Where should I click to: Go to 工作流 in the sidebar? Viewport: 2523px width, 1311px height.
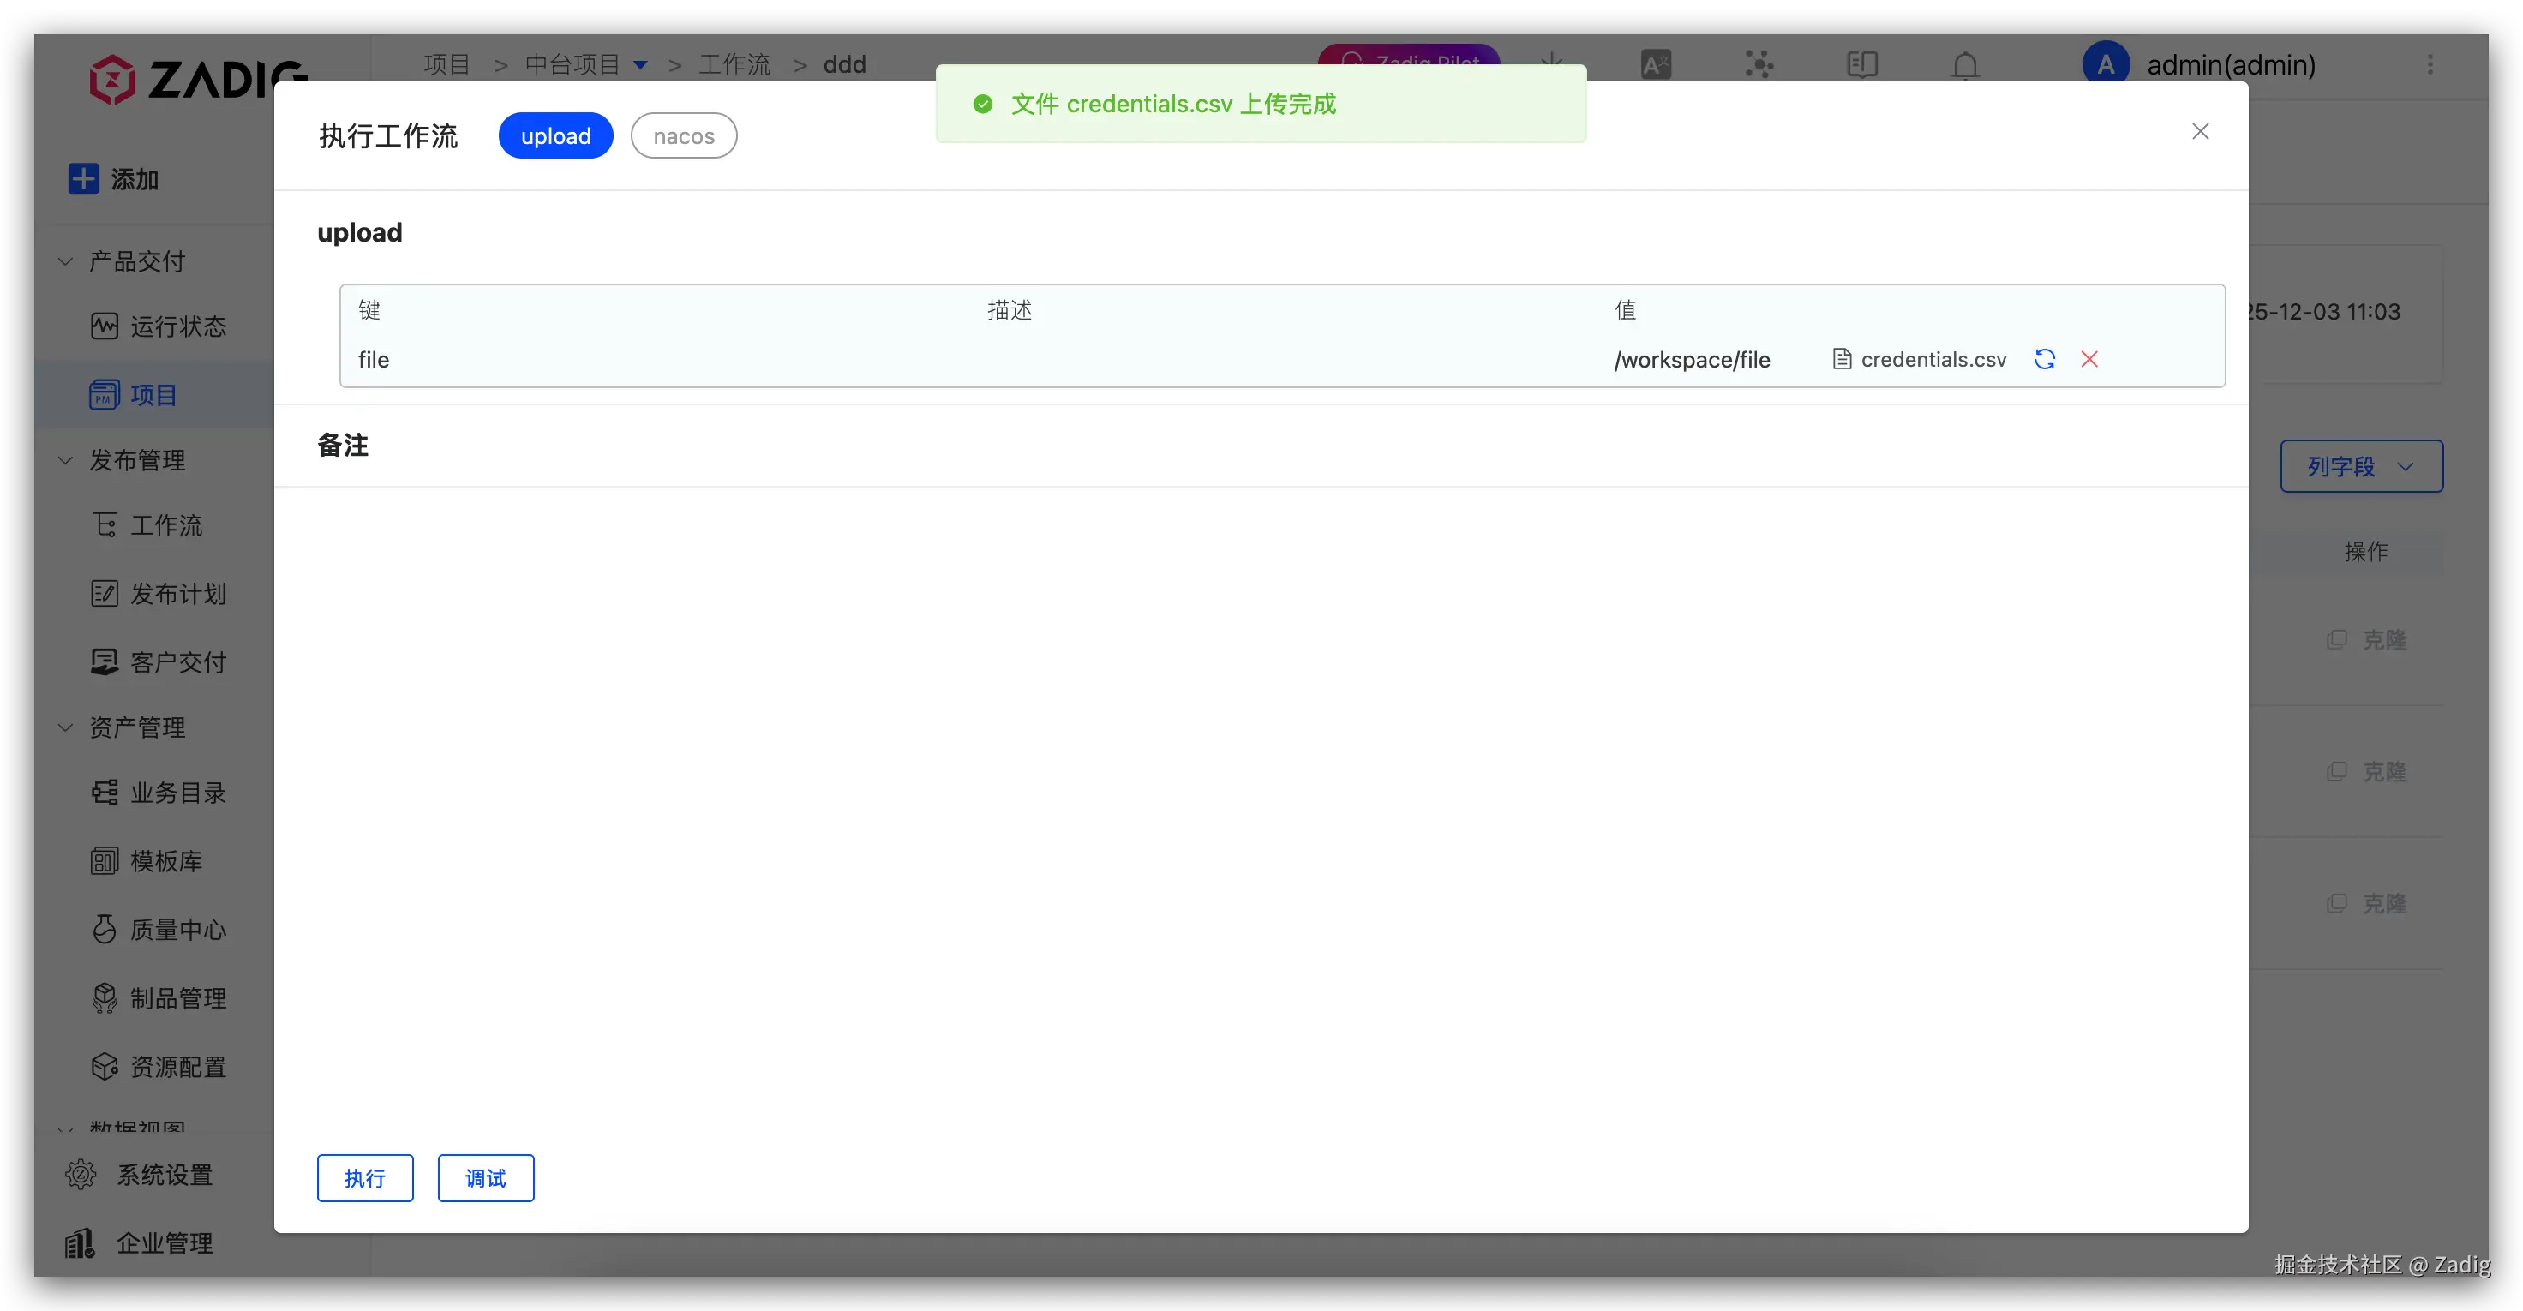tap(165, 526)
